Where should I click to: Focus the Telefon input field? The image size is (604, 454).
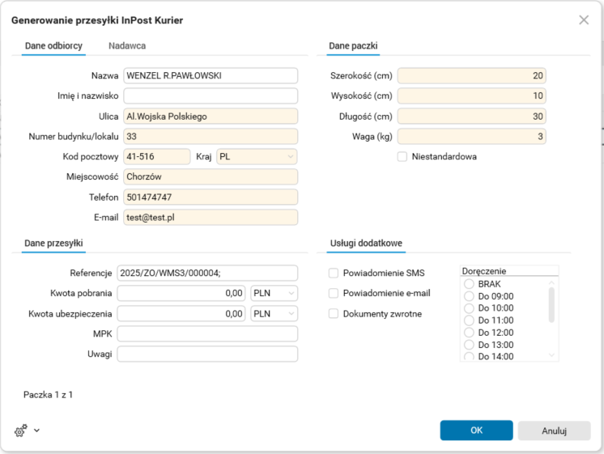pos(211,197)
